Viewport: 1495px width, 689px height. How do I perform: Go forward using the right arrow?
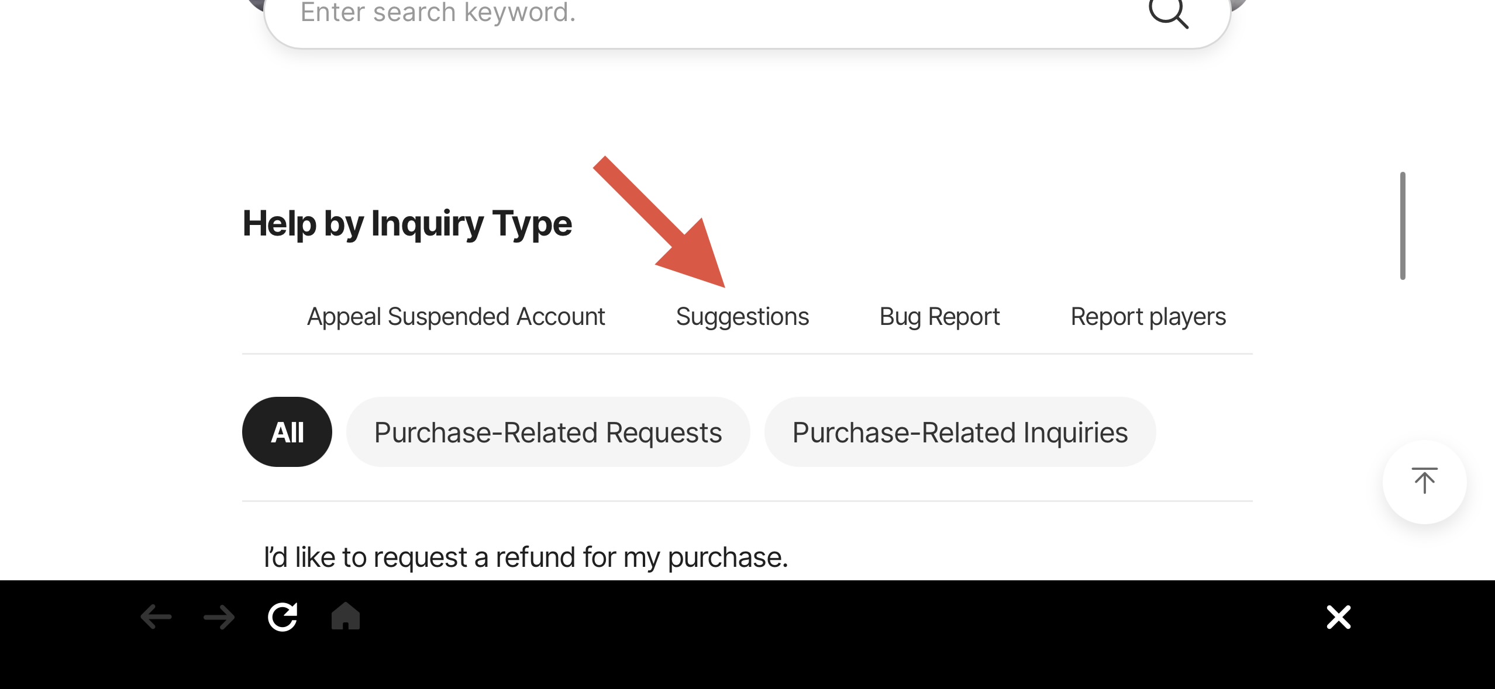point(219,617)
